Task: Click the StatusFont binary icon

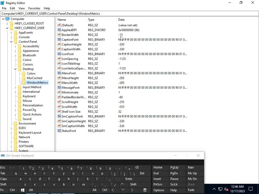Action: (x=59, y=131)
